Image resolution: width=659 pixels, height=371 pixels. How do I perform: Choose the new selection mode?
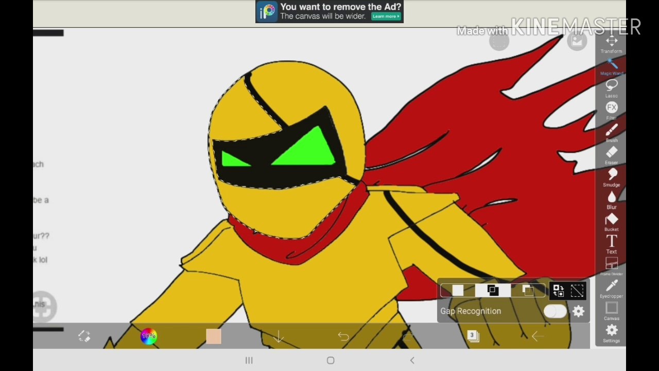(x=458, y=291)
